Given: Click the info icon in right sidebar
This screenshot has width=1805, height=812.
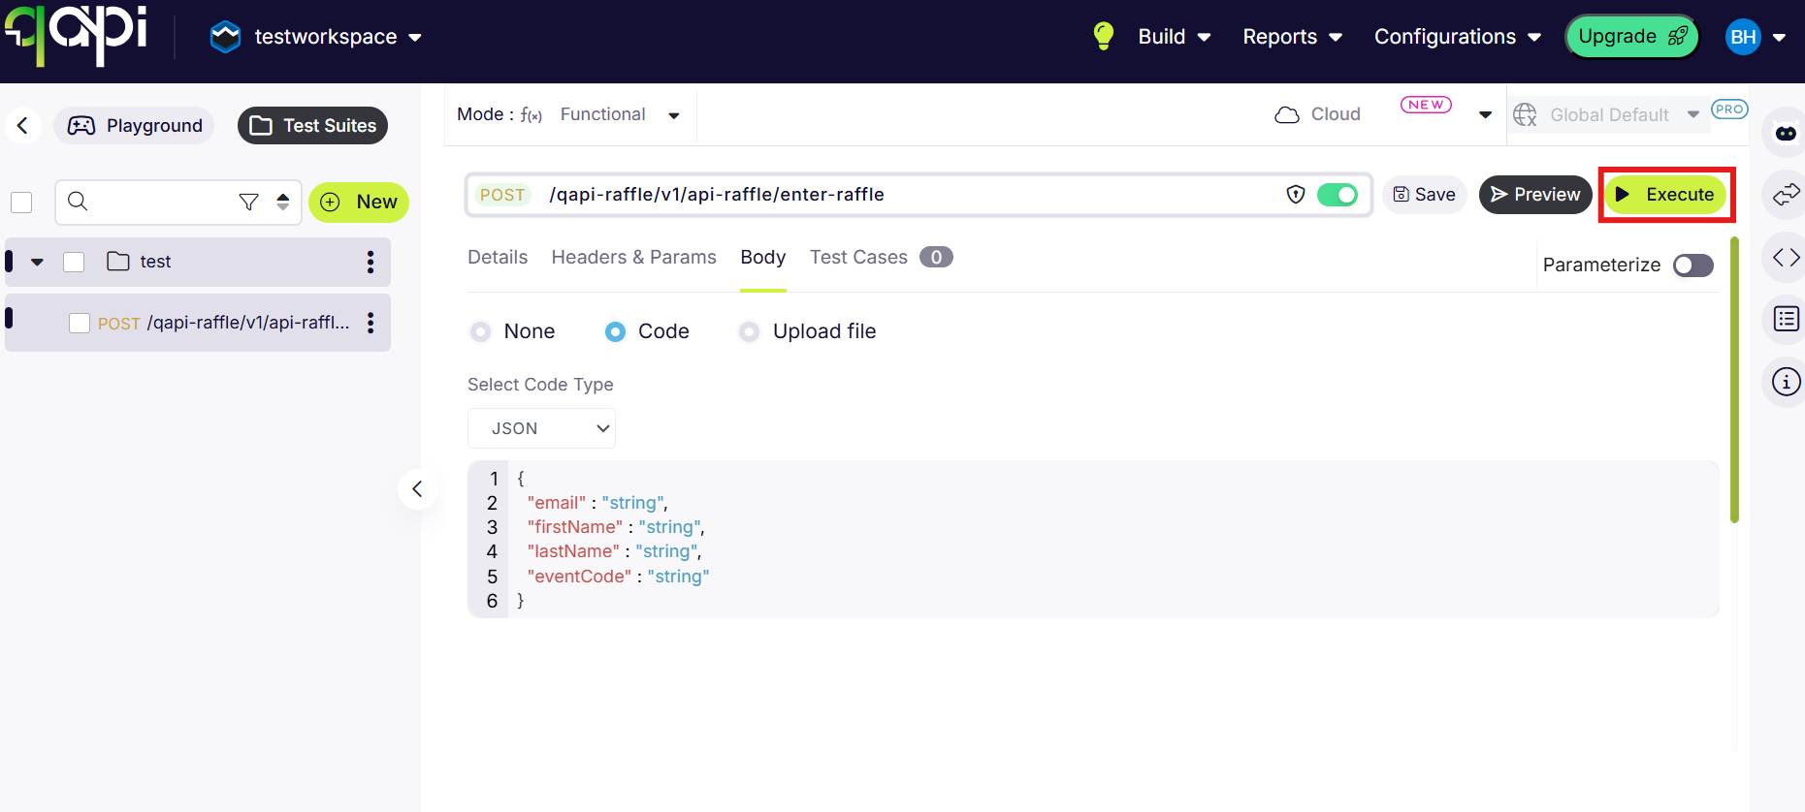Looking at the screenshot, I should pyautogui.click(x=1786, y=382).
